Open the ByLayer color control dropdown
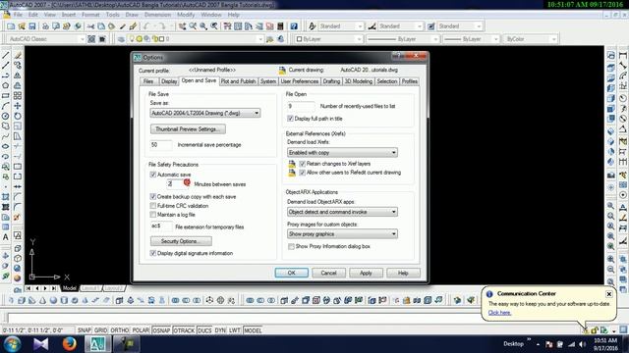629x353 pixels. [x=329, y=39]
